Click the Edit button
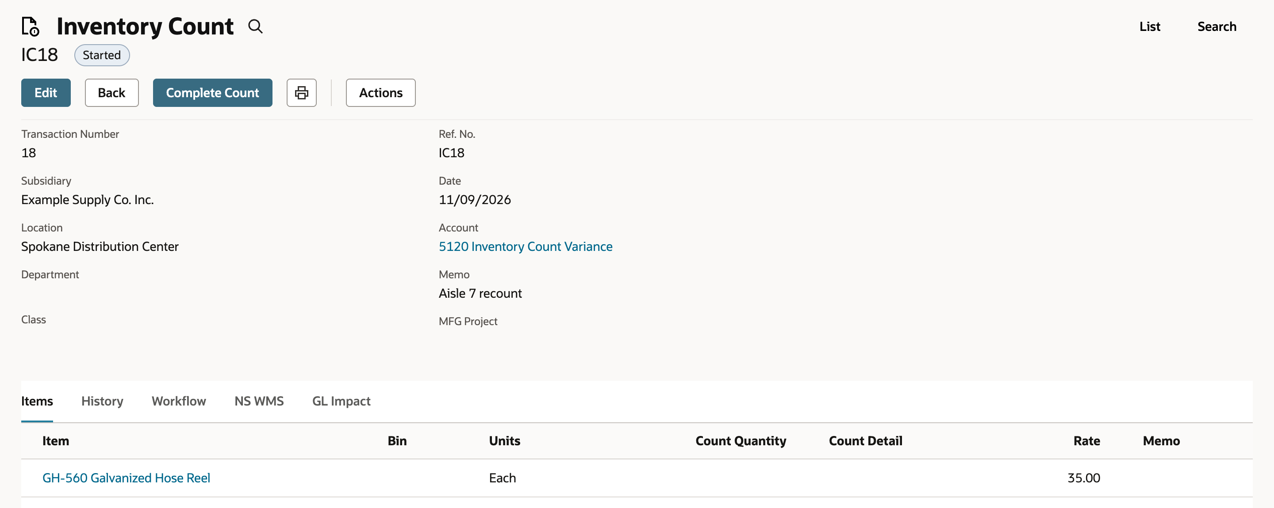 point(46,93)
